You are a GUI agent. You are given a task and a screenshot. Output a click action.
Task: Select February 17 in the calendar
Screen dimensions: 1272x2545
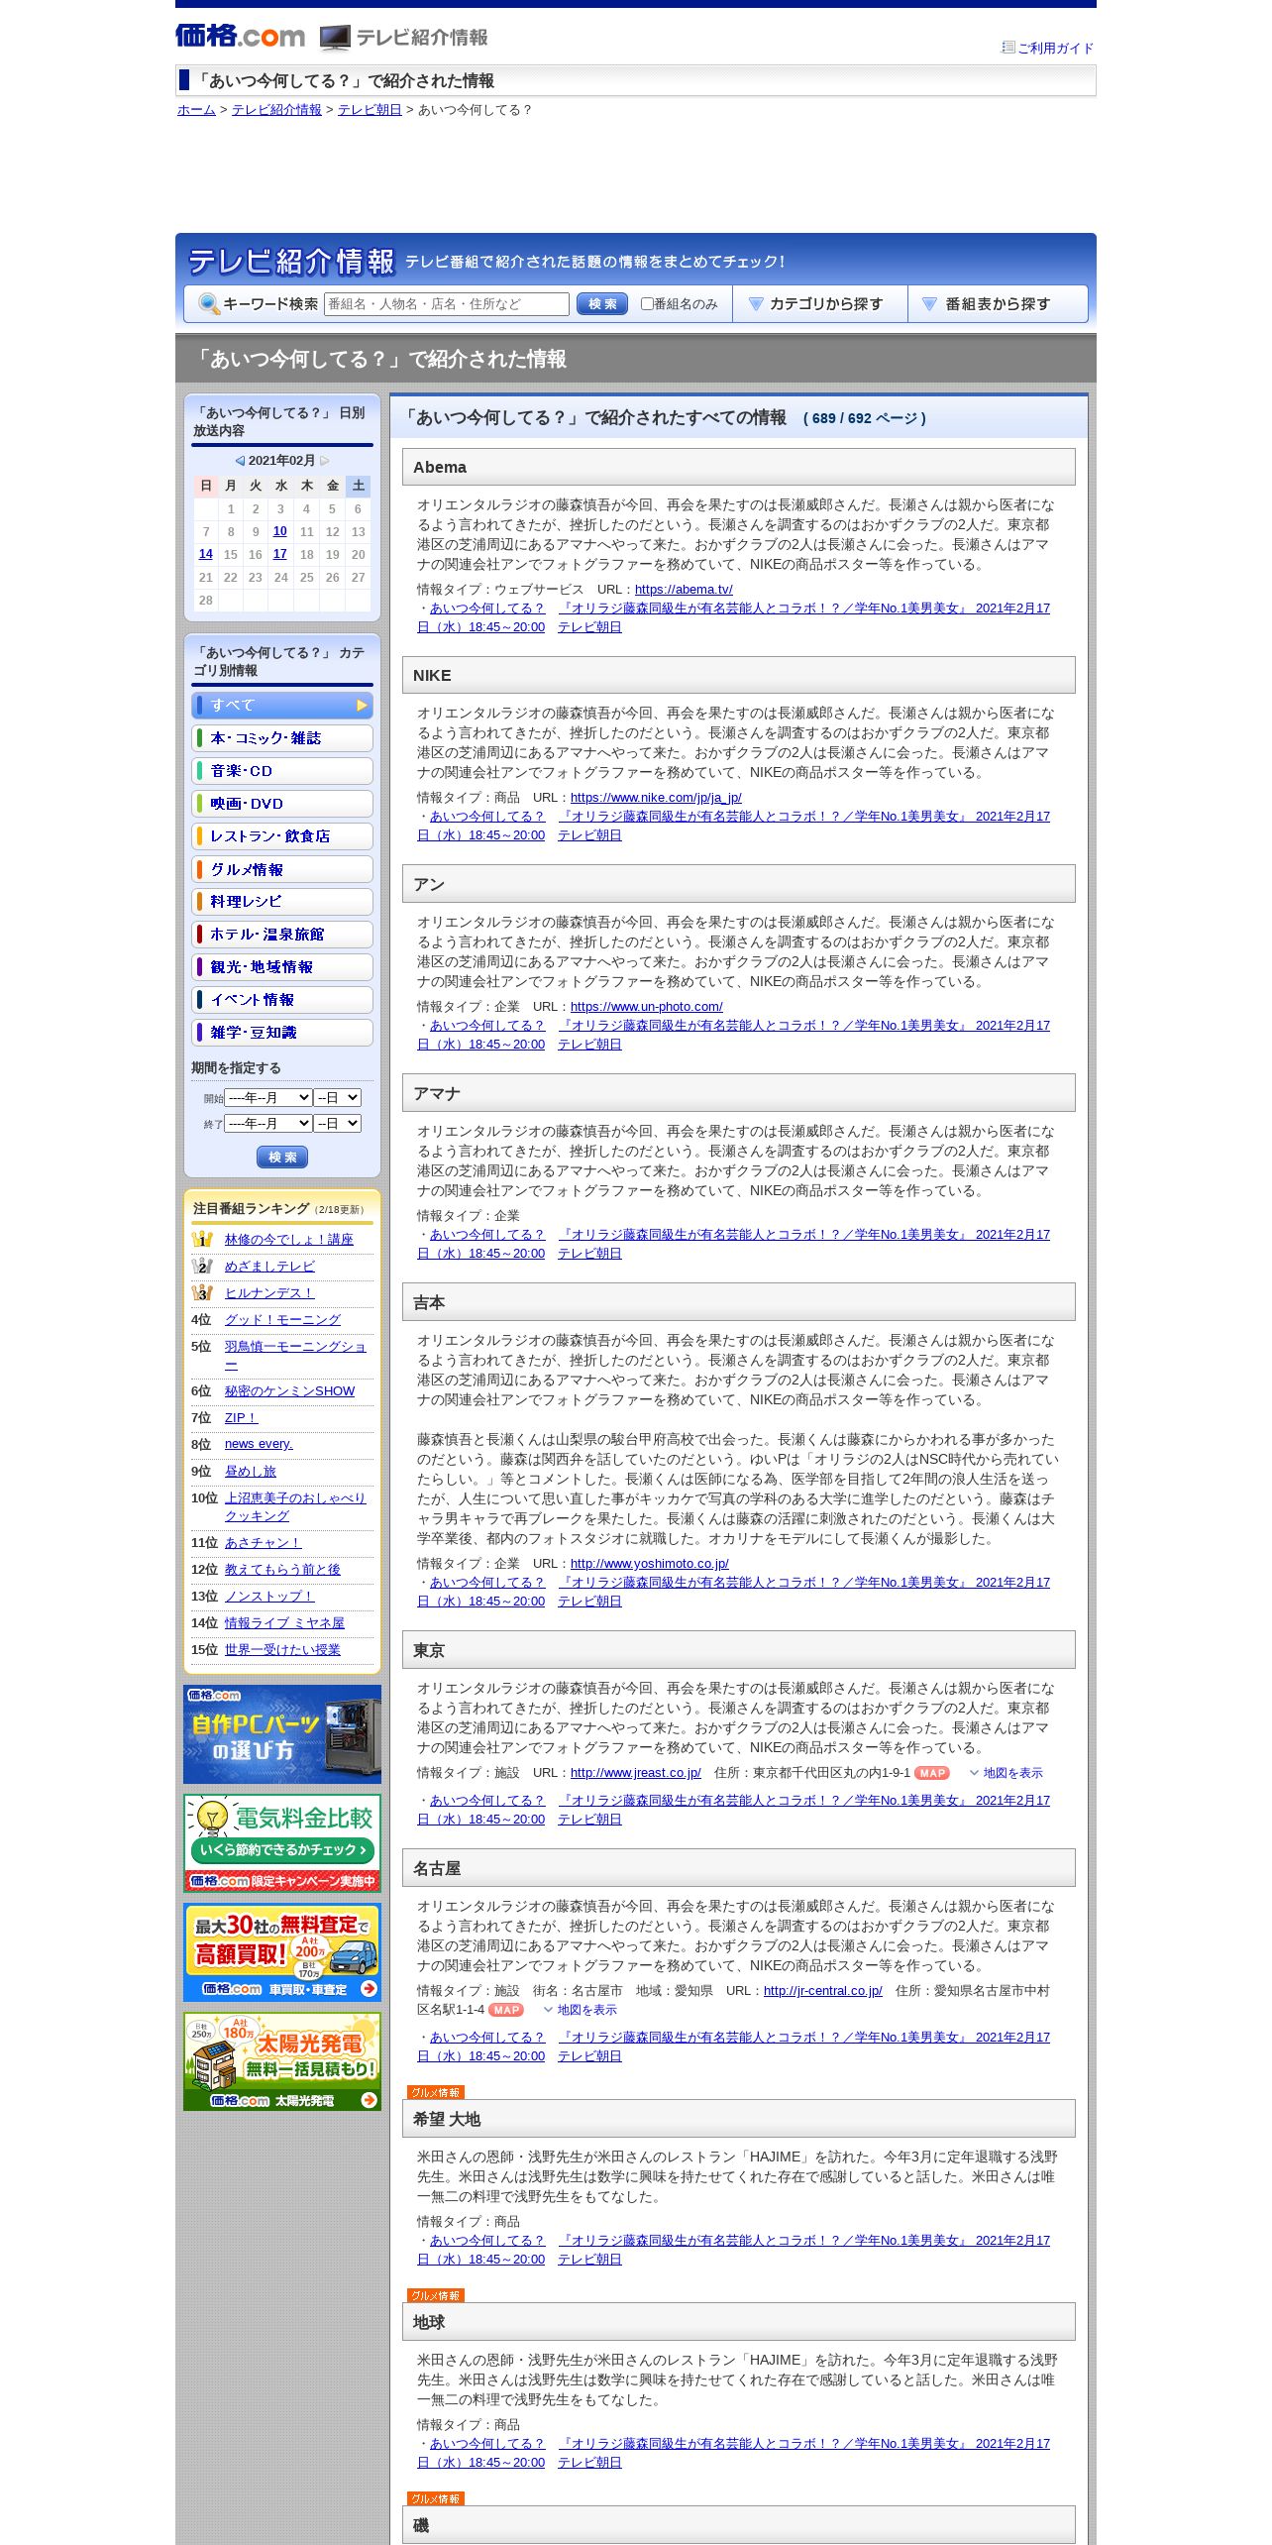[280, 554]
